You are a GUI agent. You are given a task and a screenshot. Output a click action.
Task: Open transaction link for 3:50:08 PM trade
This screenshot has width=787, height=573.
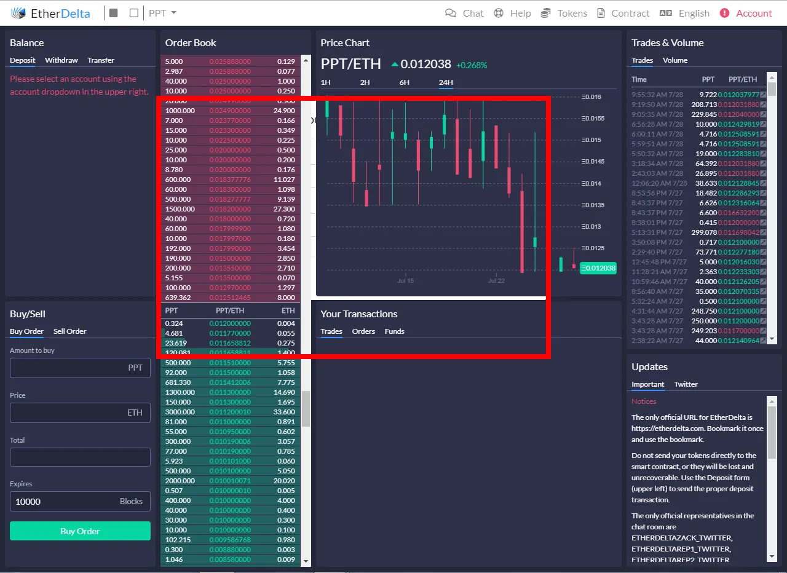click(x=764, y=242)
